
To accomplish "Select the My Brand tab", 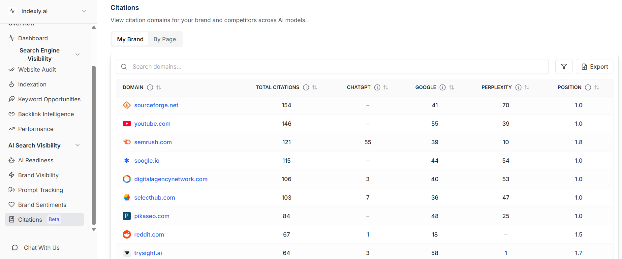I will tap(130, 39).
